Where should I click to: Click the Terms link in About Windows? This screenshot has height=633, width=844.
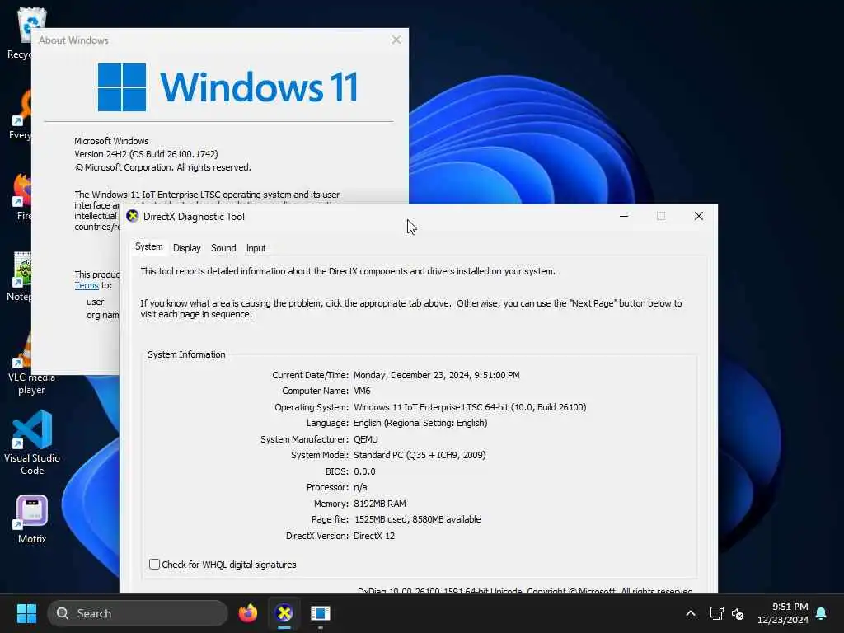coord(86,286)
